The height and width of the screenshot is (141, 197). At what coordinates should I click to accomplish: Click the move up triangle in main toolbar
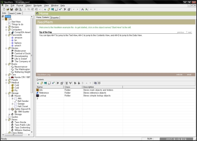91,9
